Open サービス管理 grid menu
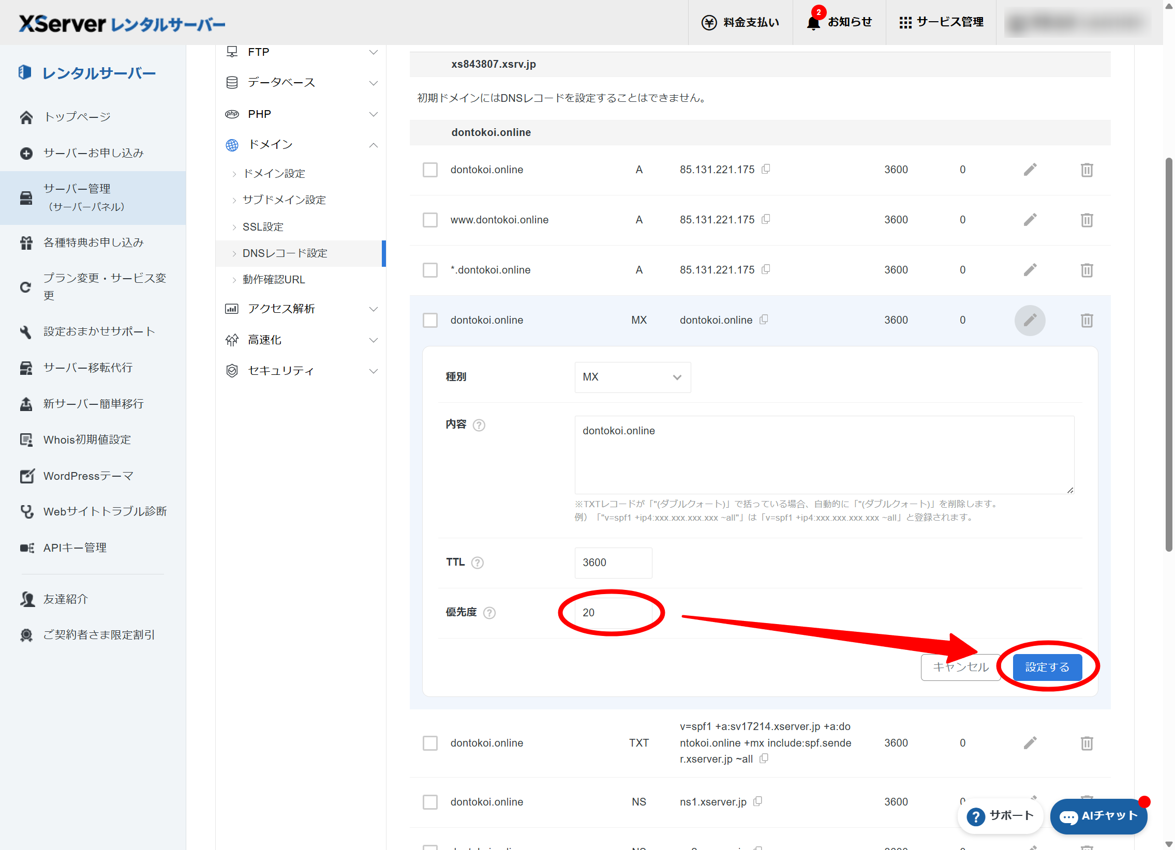 point(941,22)
